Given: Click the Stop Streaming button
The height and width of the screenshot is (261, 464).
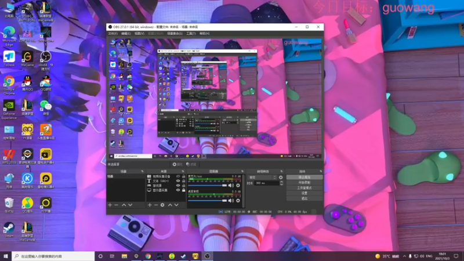Looking at the screenshot, I should point(304,177).
